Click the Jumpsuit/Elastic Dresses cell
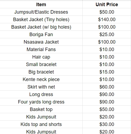The width and height of the screenshot is (131, 134). click(41, 12)
